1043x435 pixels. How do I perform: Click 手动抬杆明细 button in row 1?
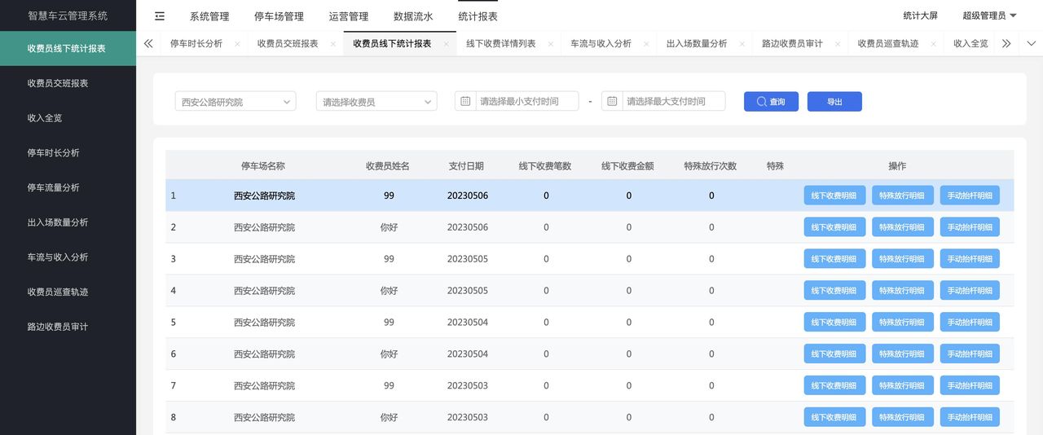pos(970,196)
